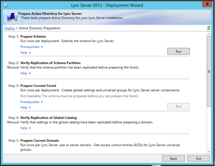The height and width of the screenshot is (166, 215).
Task: Expand Help under Step 2 Verify Replication
Action: (25, 73)
